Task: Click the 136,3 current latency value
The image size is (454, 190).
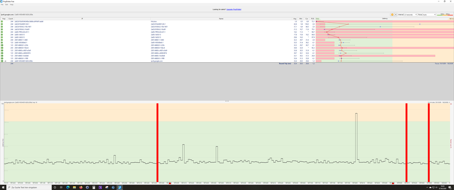Action: tap(307, 24)
